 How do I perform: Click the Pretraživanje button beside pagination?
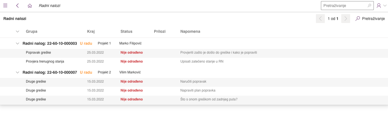point(370,19)
